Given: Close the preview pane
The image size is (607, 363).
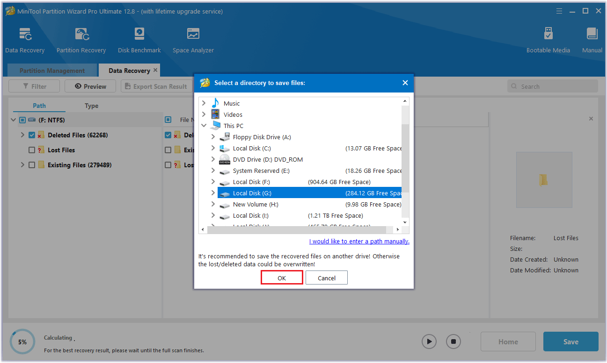Looking at the screenshot, I should click(591, 119).
